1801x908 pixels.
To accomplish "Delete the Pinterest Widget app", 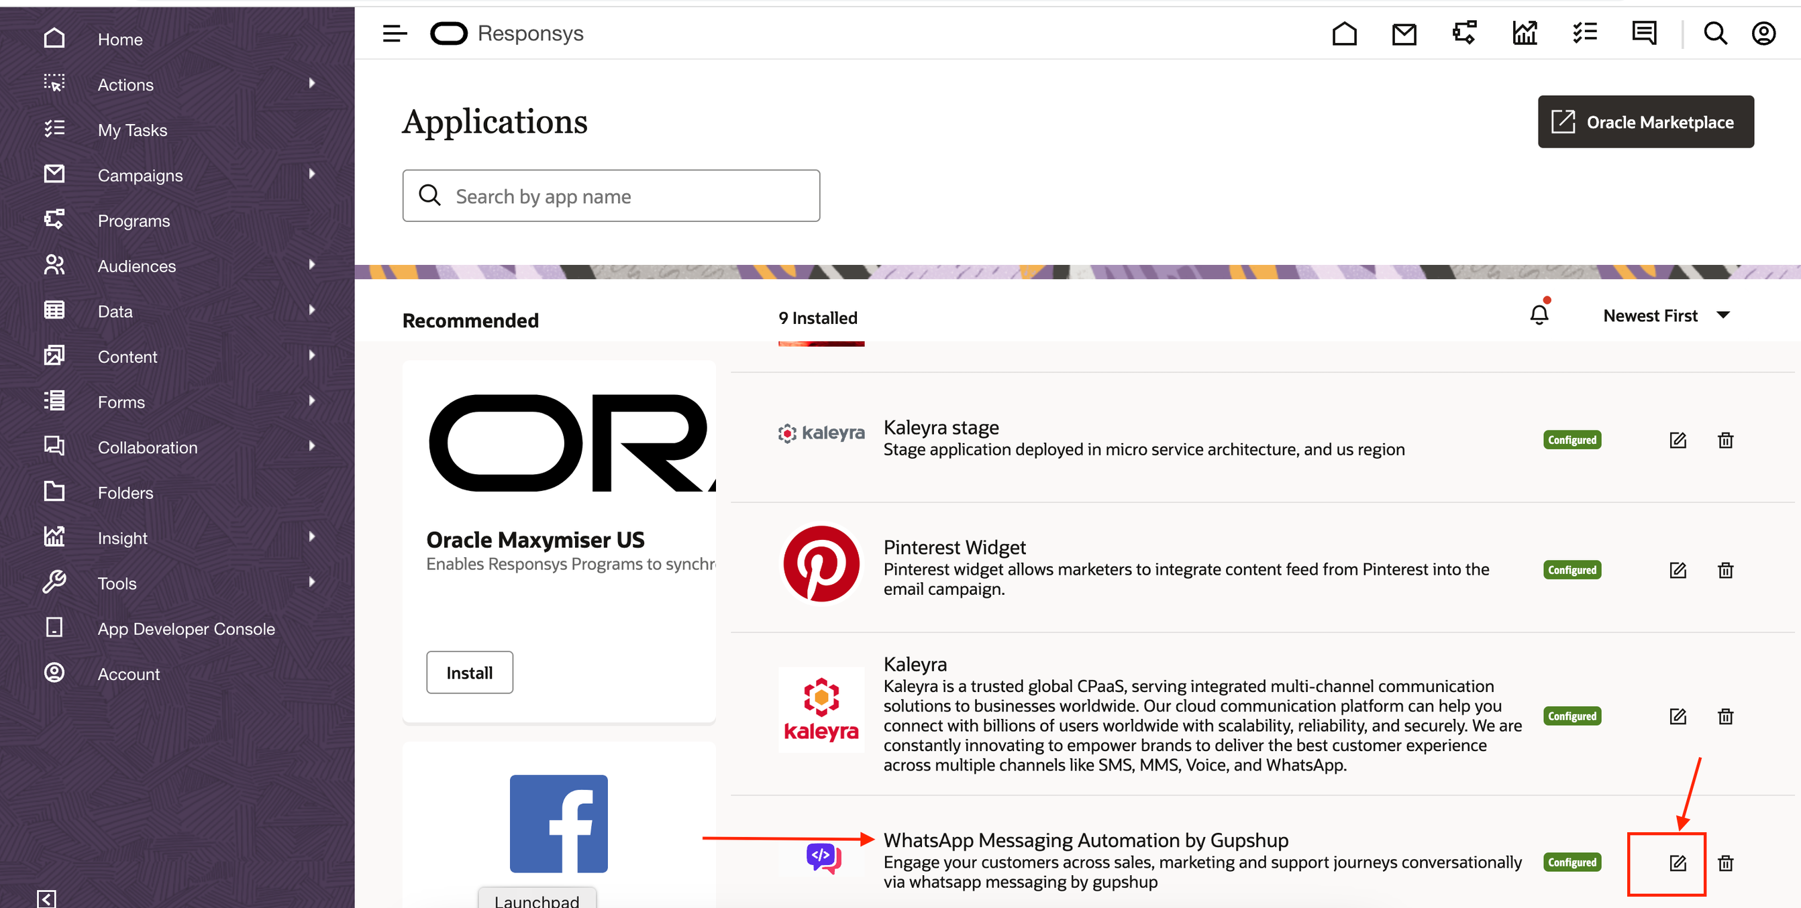I will (1725, 570).
